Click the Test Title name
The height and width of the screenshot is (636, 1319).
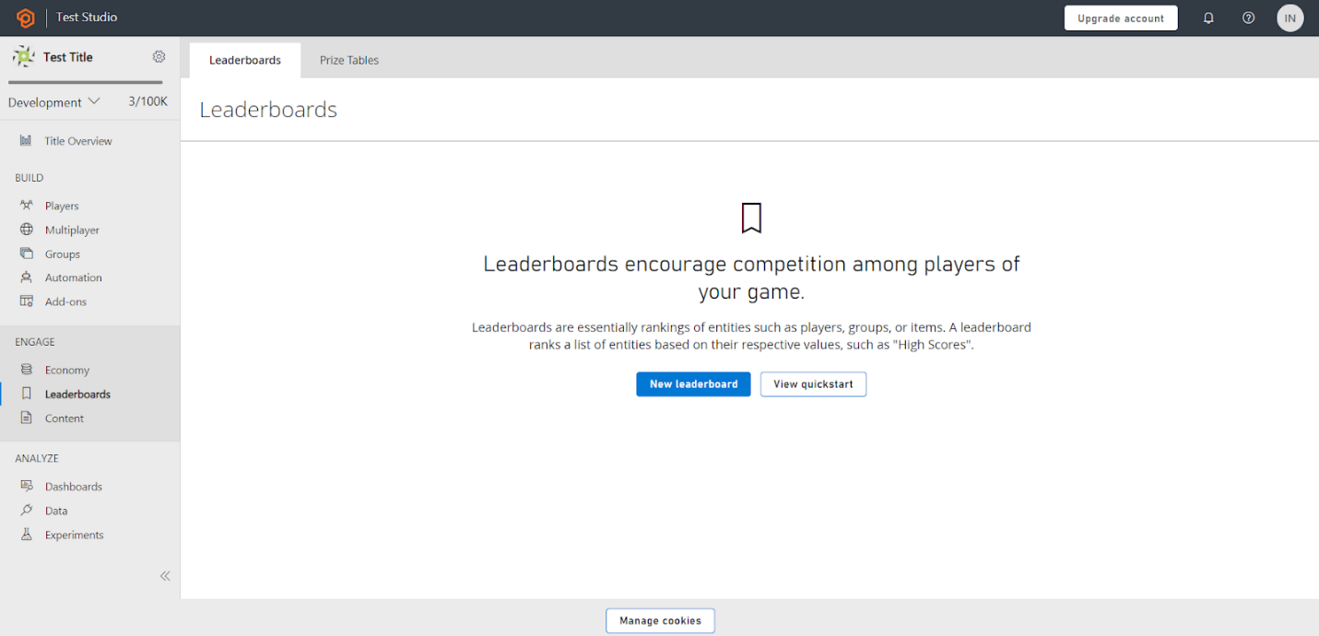(68, 57)
